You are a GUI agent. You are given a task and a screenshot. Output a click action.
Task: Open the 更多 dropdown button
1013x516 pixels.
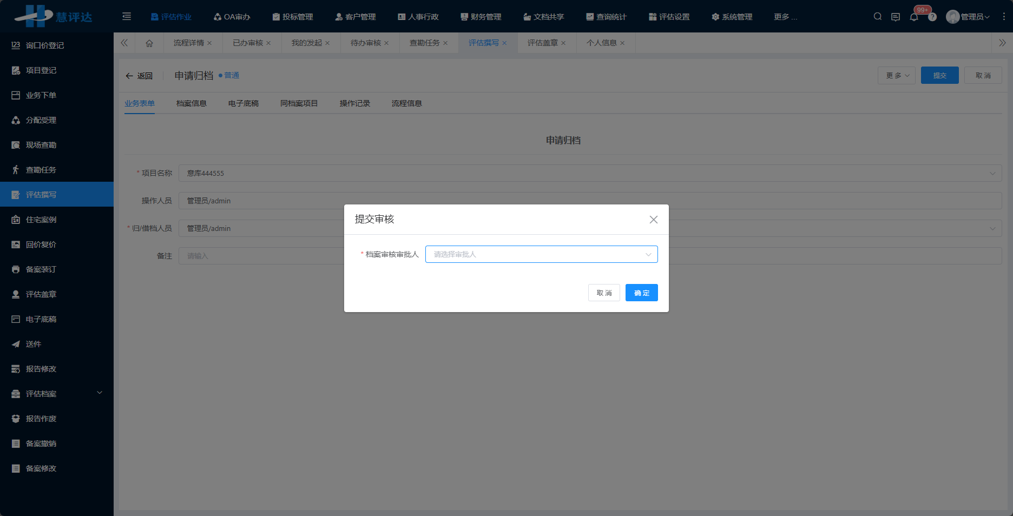click(x=897, y=76)
